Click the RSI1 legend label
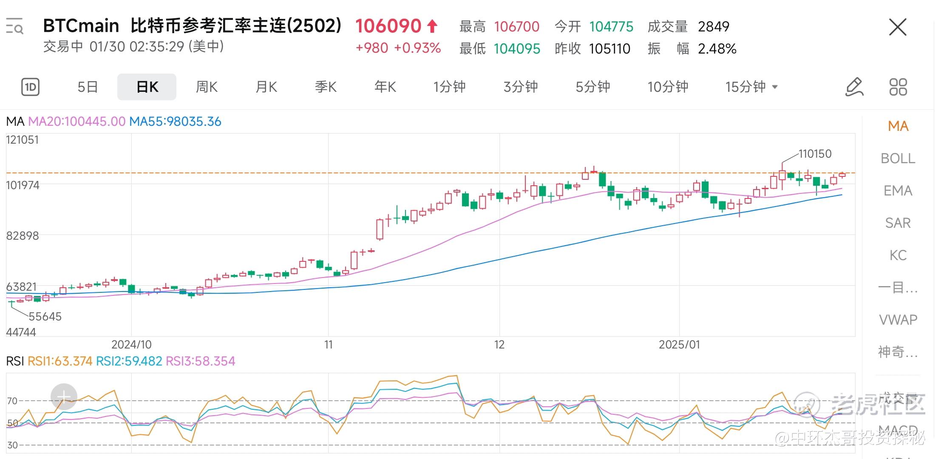The height and width of the screenshot is (459, 944). click(x=60, y=361)
